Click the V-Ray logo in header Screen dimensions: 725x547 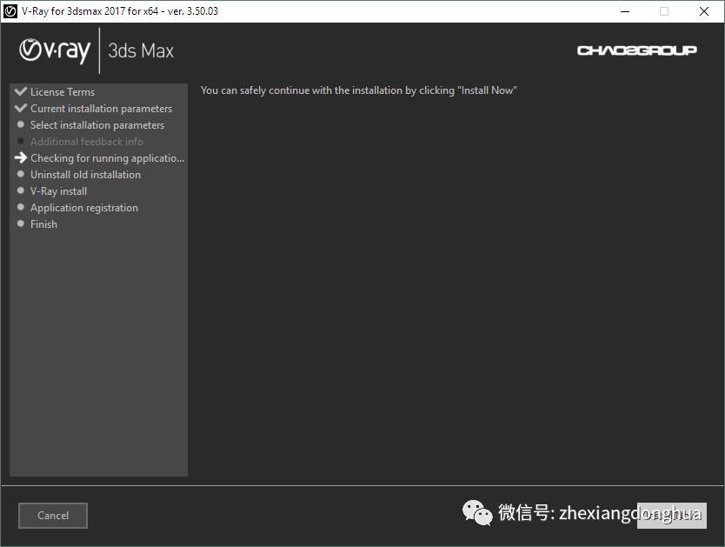pos(55,50)
